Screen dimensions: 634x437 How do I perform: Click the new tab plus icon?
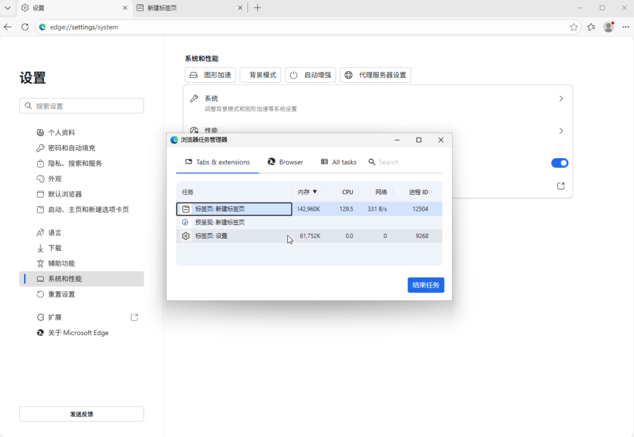[x=258, y=8]
